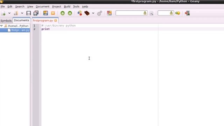Image resolution: width=224 pixels, height=126 pixels.
Task: Open the Tools menu
Action: click(76, 7)
